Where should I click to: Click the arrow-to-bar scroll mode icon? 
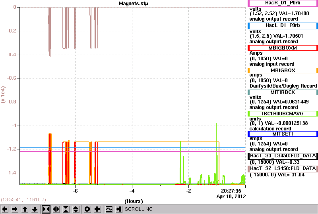(x=119, y=209)
